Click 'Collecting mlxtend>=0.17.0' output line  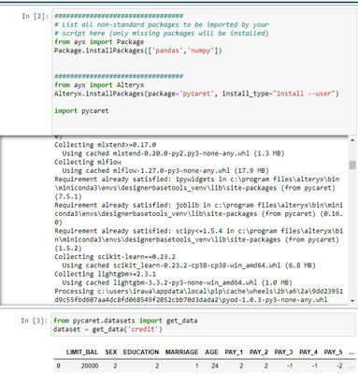click(106, 145)
